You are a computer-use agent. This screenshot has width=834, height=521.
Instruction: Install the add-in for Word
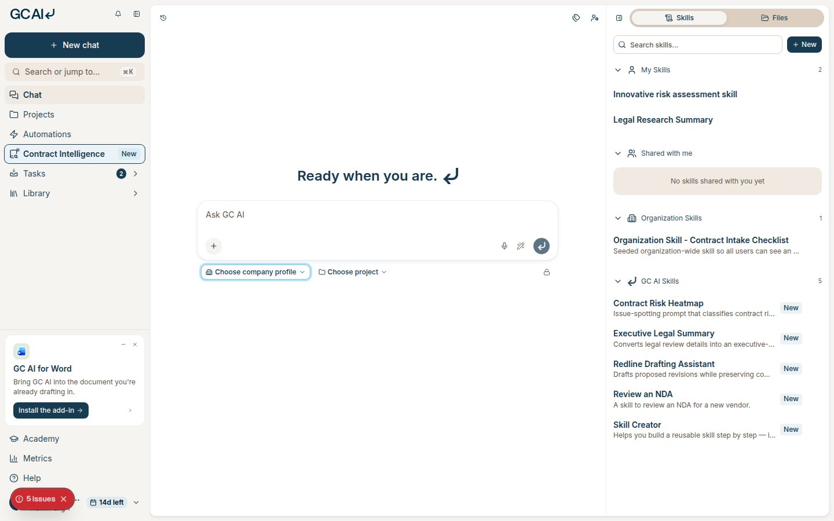click(x=51, y=410)
